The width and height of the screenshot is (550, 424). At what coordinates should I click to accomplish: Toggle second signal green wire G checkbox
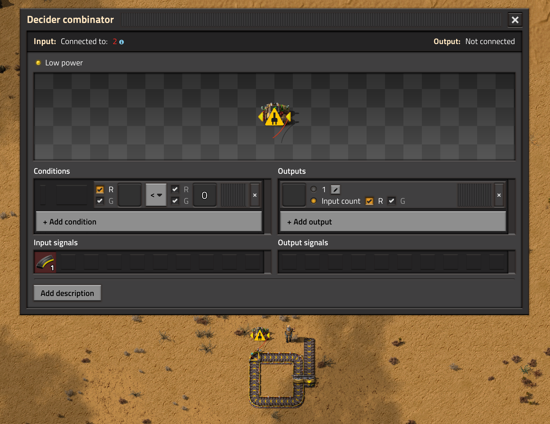click(x=175, y=201)
